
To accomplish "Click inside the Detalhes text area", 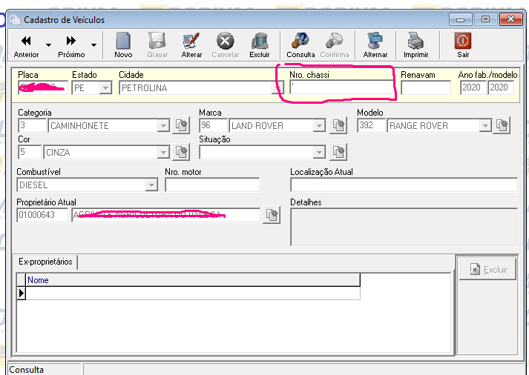I will pos(404,227).
